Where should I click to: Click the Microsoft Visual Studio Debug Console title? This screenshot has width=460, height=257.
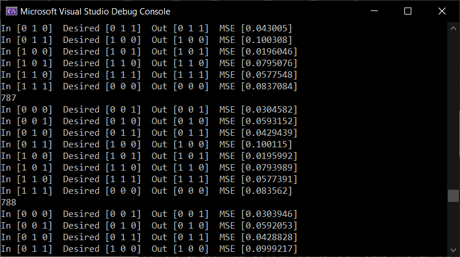pyautogui.click(x=96, y=12)
